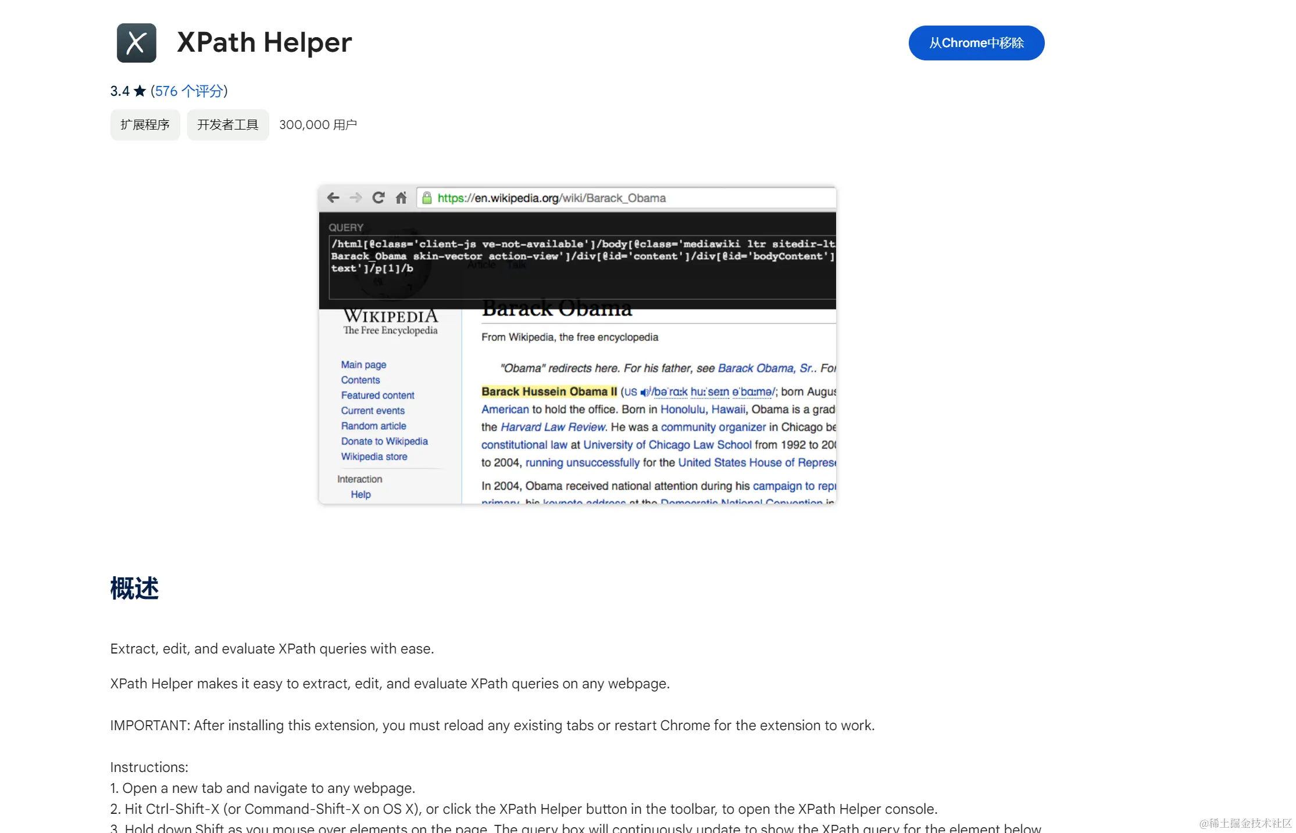Click the back arrow in the screenshot's browser bar
The height and width of the screenshot is (833, 1296).
pyautogui.click(x=333, y=198)
